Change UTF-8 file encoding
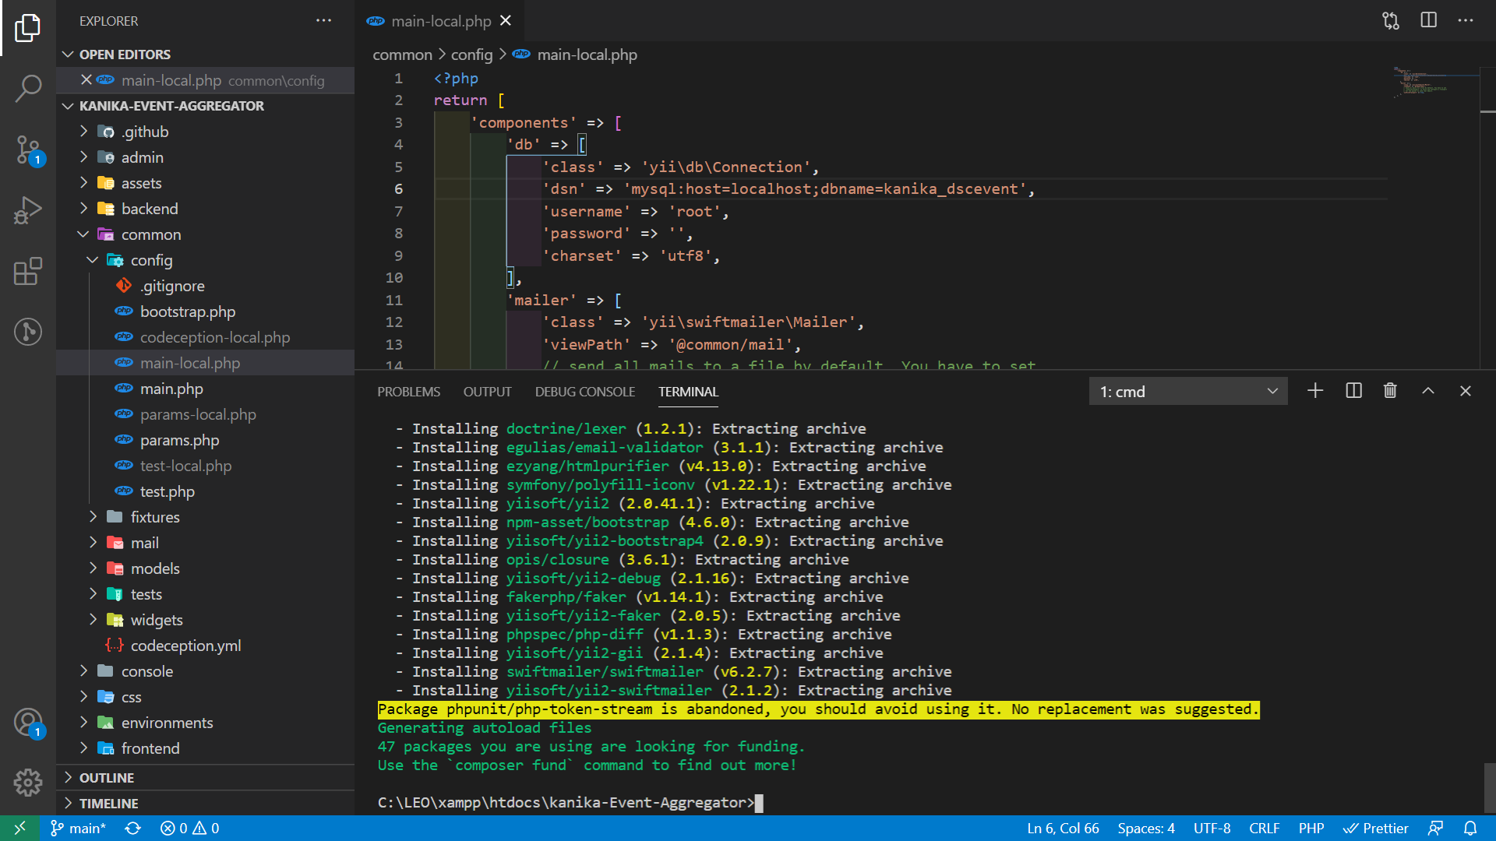This screenshot has width=1496, height=841. (1212, 829)
